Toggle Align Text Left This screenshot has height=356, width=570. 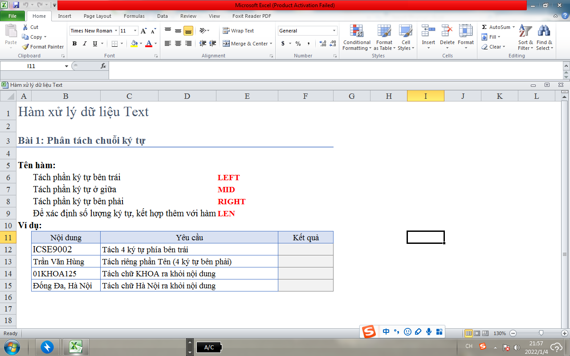point(168,44)
